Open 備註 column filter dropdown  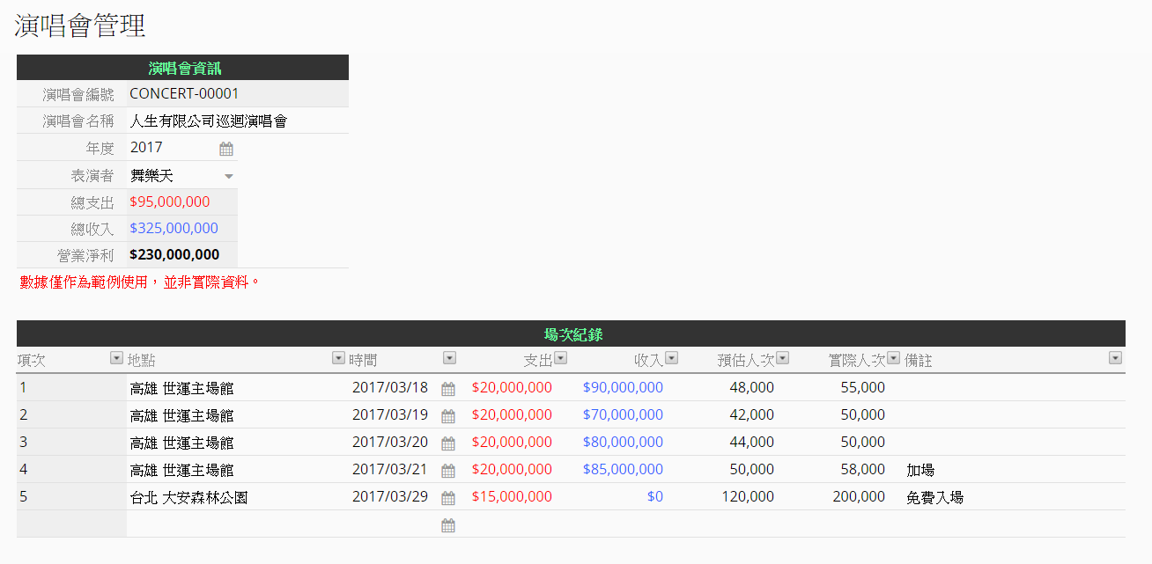pyautogui.click(x=1115, y=358)
